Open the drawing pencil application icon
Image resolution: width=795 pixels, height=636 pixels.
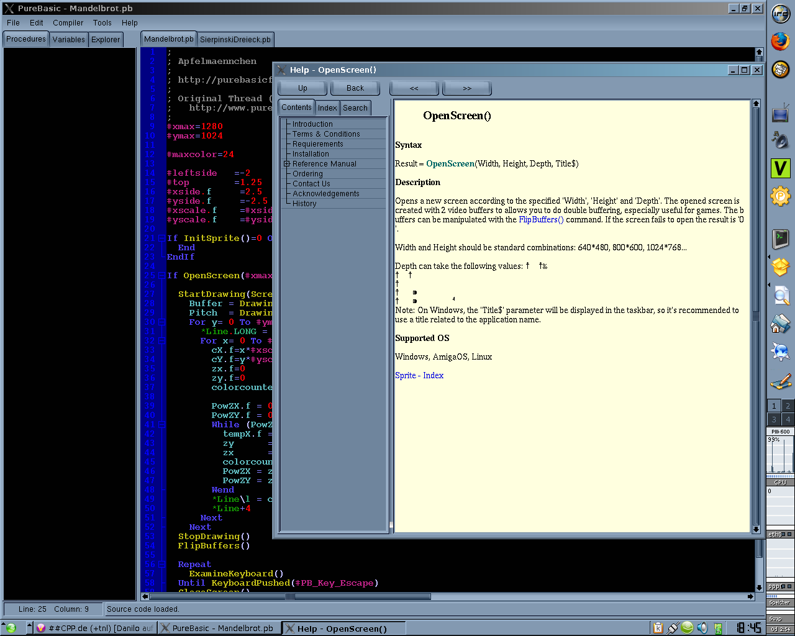[x=780, y=381]
